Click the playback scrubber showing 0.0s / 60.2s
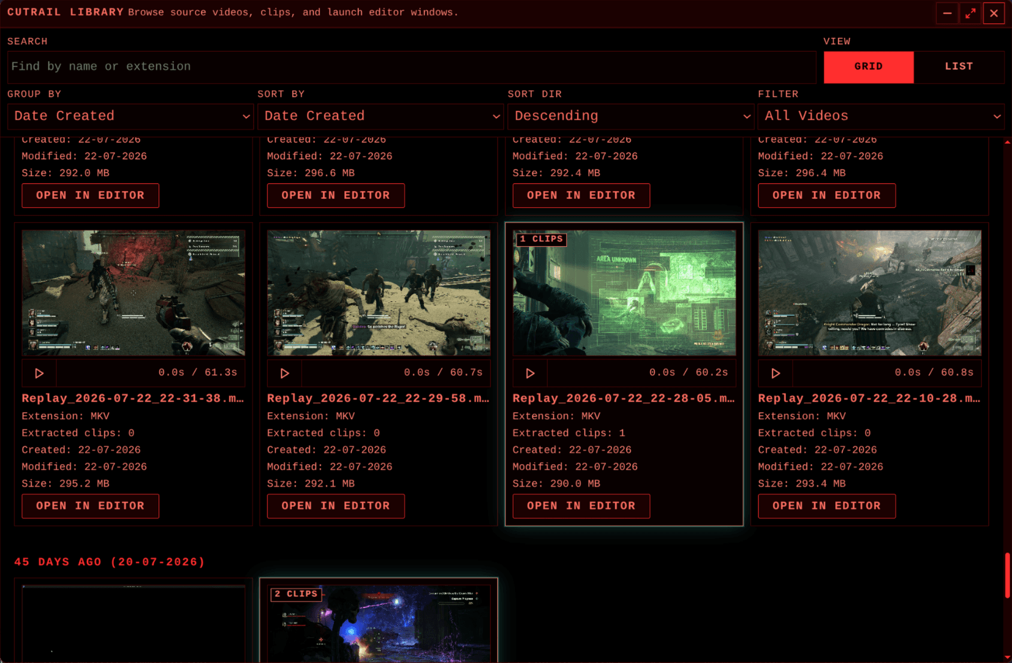The image size is (1012, 663). click(x=641, y=373)
